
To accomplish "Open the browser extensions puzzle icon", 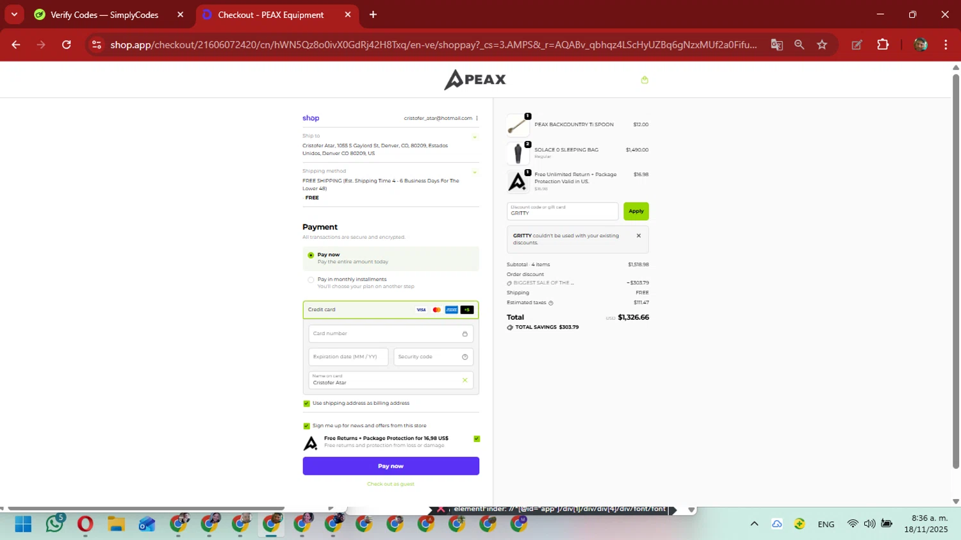I will click(x=883, y=45).
